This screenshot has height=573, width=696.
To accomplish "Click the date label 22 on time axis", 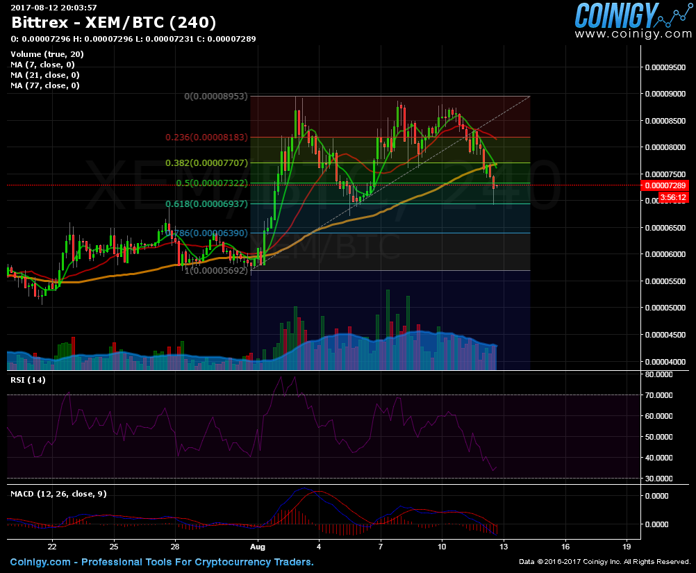I will tap(52, 547).
